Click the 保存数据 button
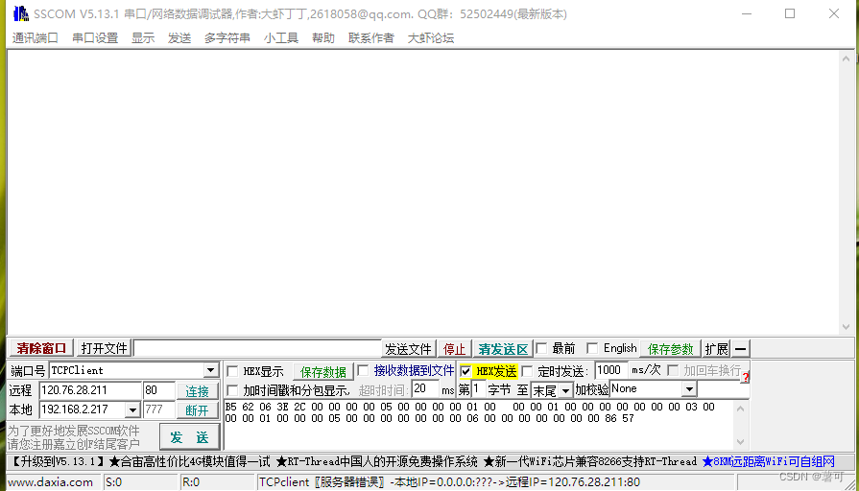The width and height of the screenshot is (859, 491). tap(323, 372)
